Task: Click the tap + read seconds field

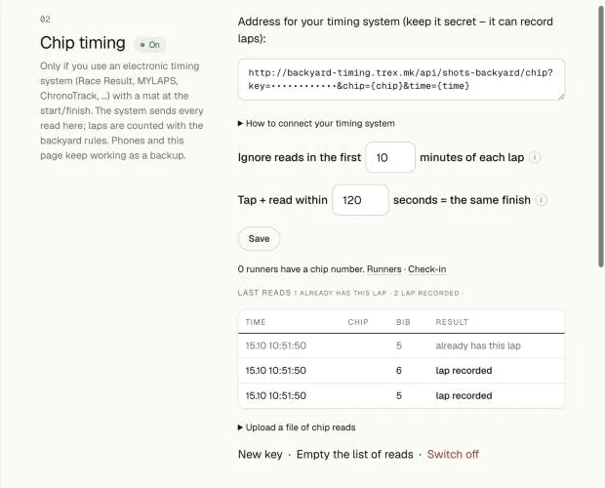Action: tap(360, 200)
